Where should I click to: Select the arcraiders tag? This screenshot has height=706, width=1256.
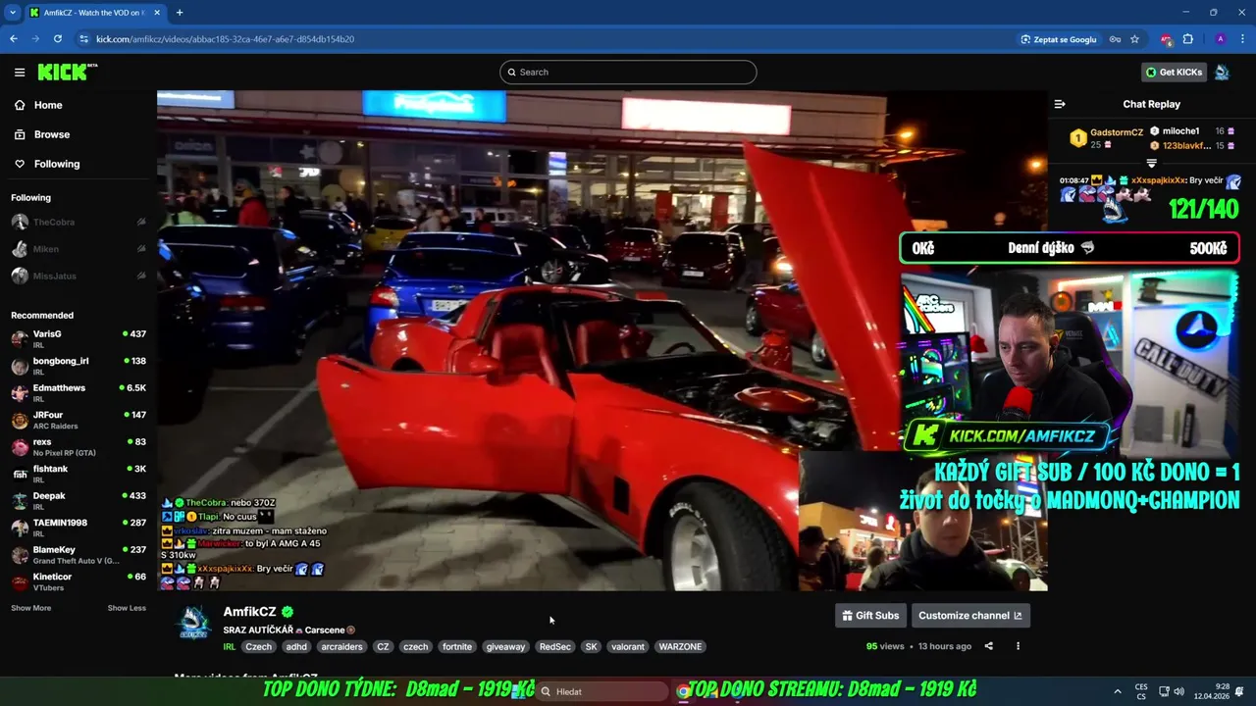(341, 647)
